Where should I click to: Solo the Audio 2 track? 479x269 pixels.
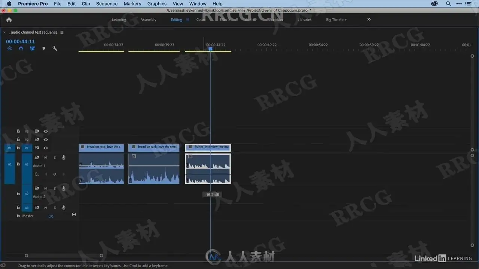55,188
